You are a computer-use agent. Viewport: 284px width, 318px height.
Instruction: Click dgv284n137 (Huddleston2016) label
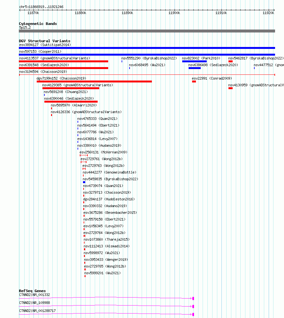(x=109, y=199)
